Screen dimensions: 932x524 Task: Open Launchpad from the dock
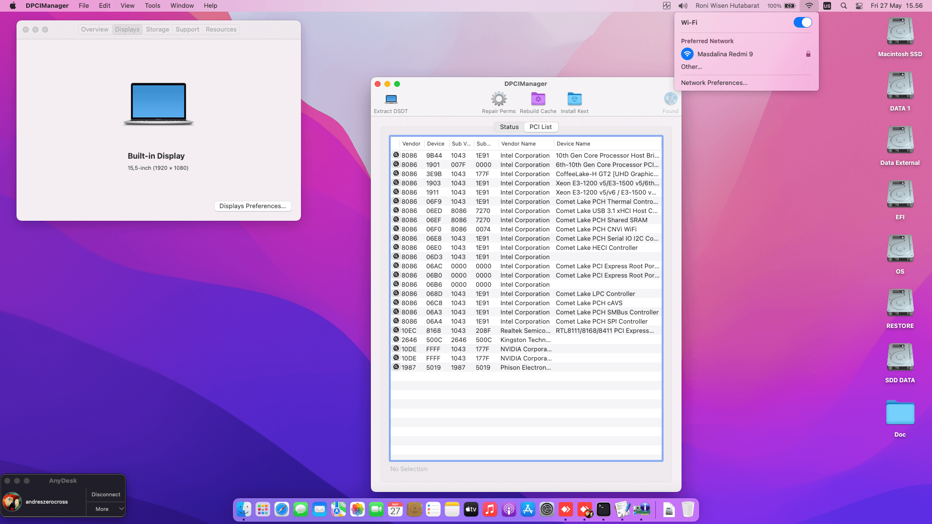point(263,509)
